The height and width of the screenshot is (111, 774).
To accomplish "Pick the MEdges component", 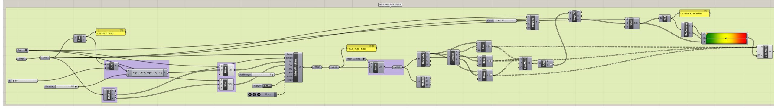I will (423, 81).
